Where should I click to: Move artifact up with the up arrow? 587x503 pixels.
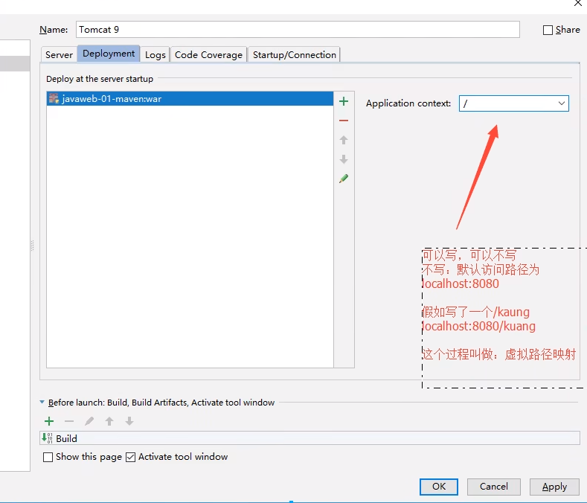[344, 140]
